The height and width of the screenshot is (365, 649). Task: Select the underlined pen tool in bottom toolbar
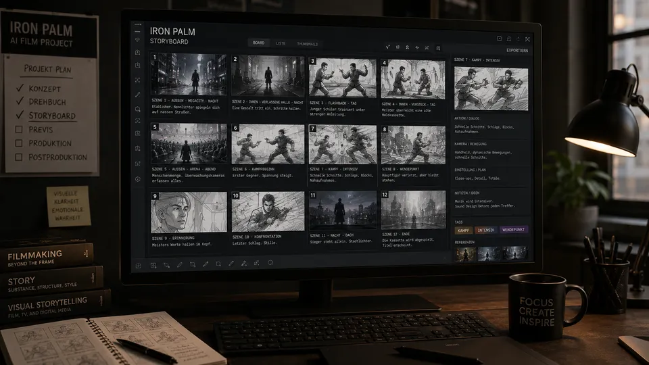[x=244, y=263]
